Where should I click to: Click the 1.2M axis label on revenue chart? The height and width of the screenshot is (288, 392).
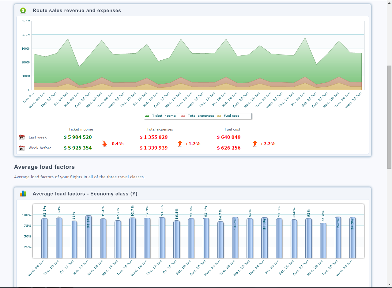tap(26, 35)
